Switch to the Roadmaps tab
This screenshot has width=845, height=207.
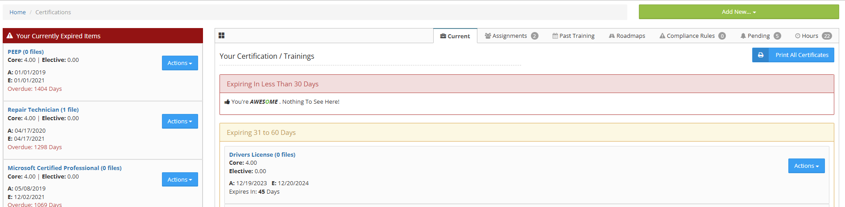(627, 36)
